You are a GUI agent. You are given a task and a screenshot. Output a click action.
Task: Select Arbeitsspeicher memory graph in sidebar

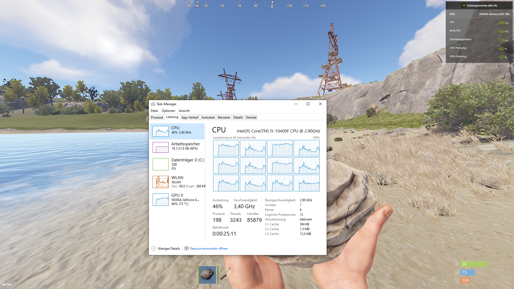click(x=160, y=147)
